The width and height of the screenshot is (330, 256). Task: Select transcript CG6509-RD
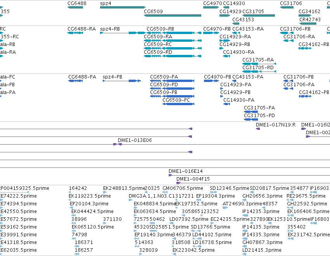tap(173, 56)
